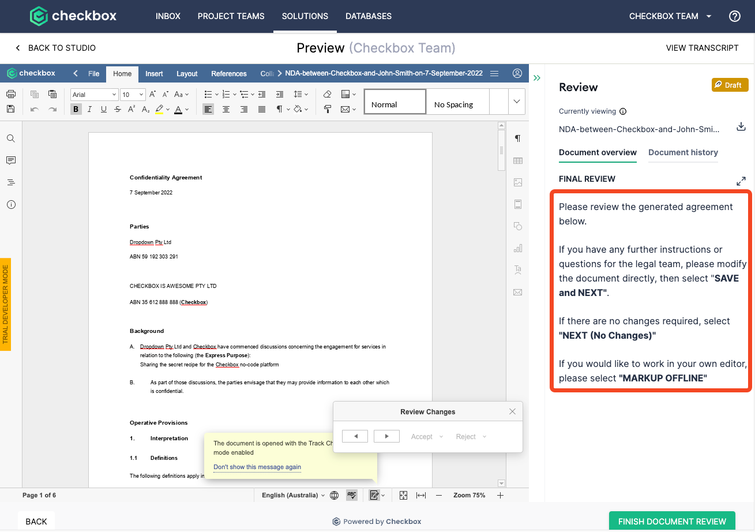Screen dimensions: 755x532
Task: Click the Paste icon
Action: point(52,94)
